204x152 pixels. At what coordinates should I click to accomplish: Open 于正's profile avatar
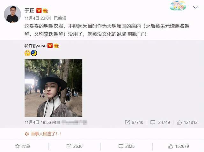coord(12,14)
